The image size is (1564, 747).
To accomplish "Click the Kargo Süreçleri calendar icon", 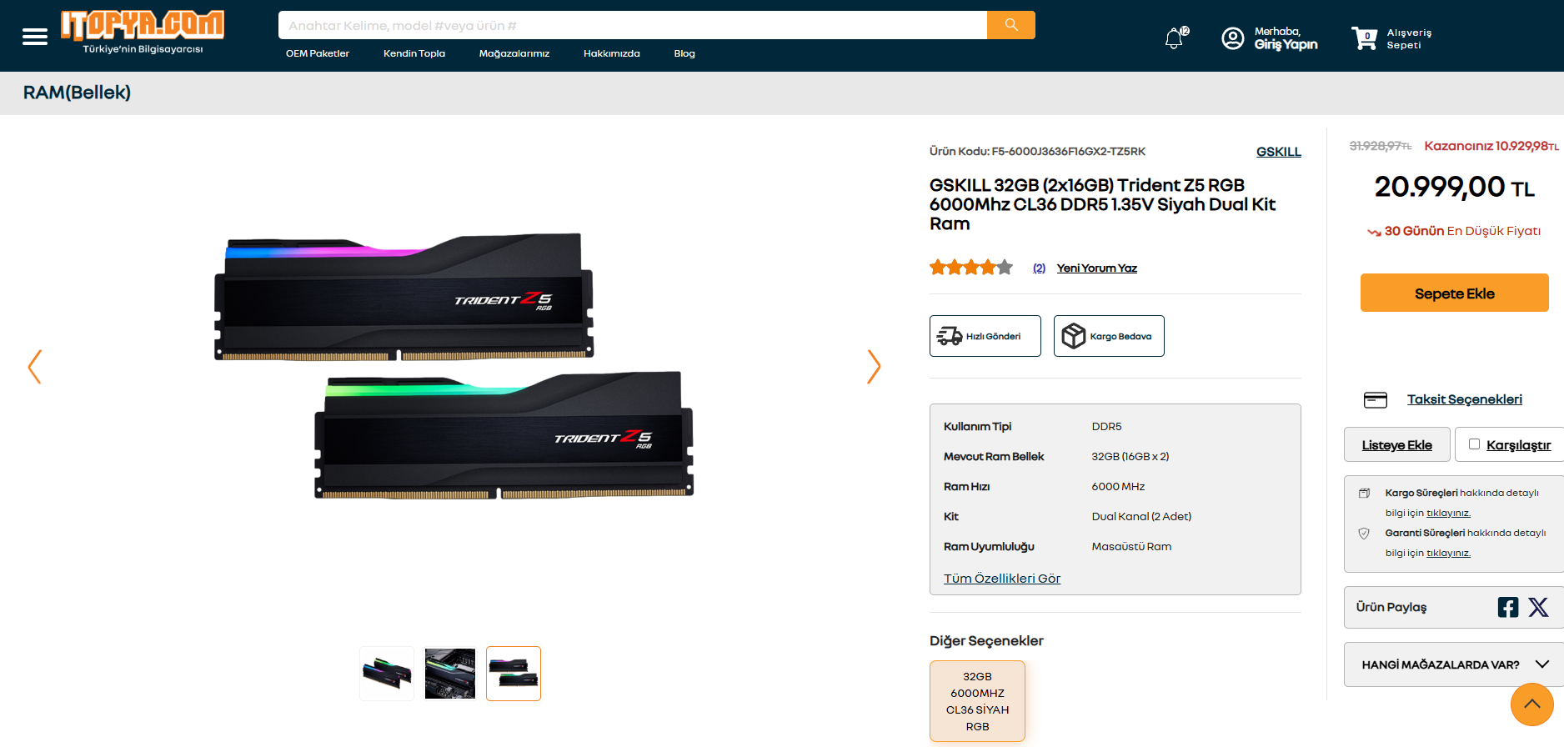I will point(1365,493).
